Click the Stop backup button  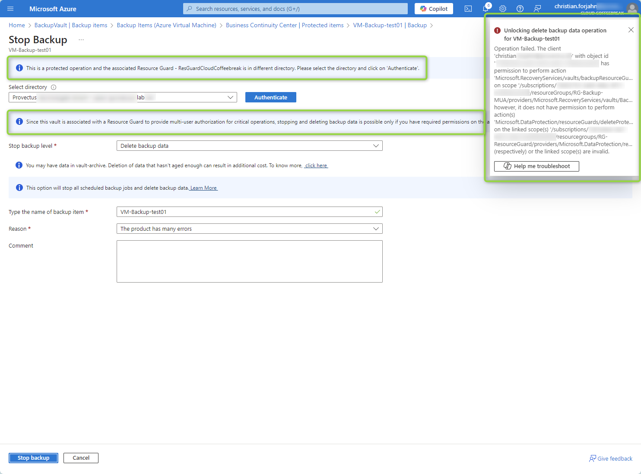[33, 458]
